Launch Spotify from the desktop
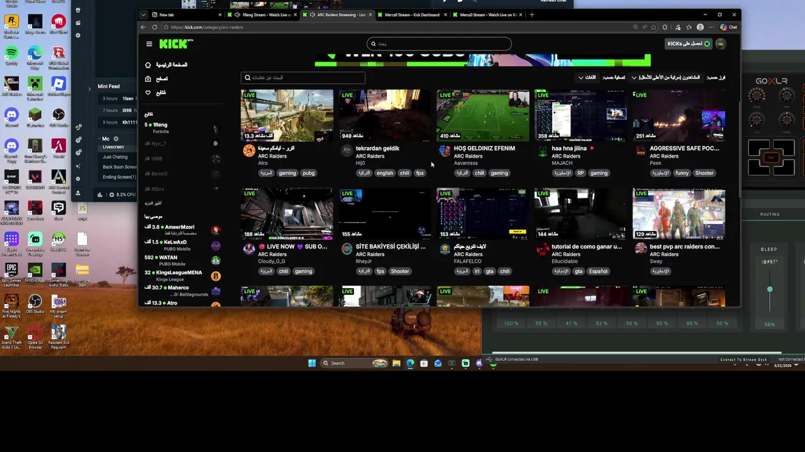This screenshot has height=452, width=805. (11, 55)
